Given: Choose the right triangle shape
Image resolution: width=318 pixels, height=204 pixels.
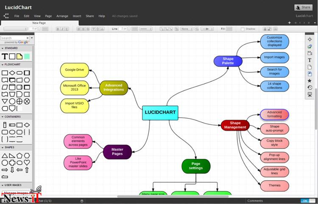Looking at the screenshot, I should click(12, 156).
